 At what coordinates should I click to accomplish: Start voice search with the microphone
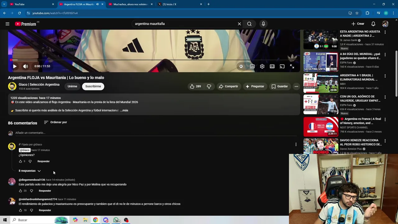coord(263,24)
